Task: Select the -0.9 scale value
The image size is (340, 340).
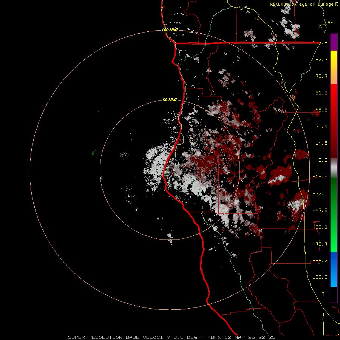Action: coord(321,160)
